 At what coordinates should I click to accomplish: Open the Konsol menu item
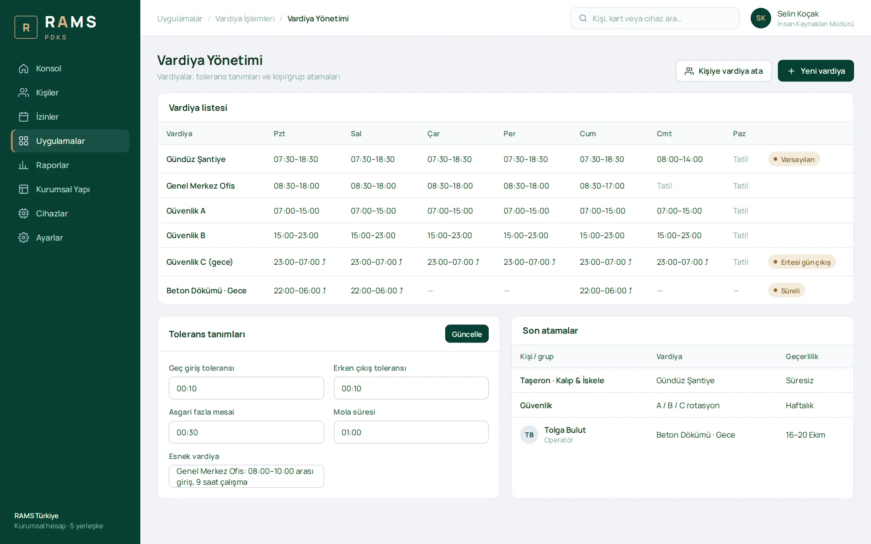pyautogui.click(x=70, y=69)
